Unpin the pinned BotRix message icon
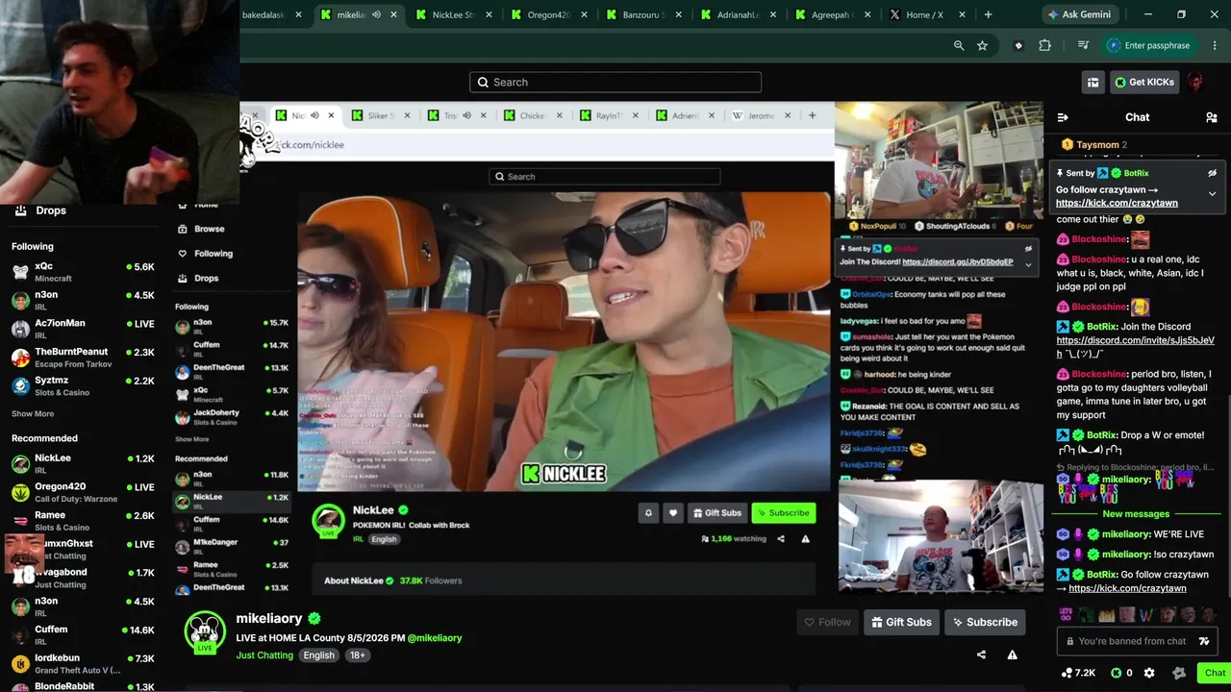1231x692 pixels. point(1212,173)
